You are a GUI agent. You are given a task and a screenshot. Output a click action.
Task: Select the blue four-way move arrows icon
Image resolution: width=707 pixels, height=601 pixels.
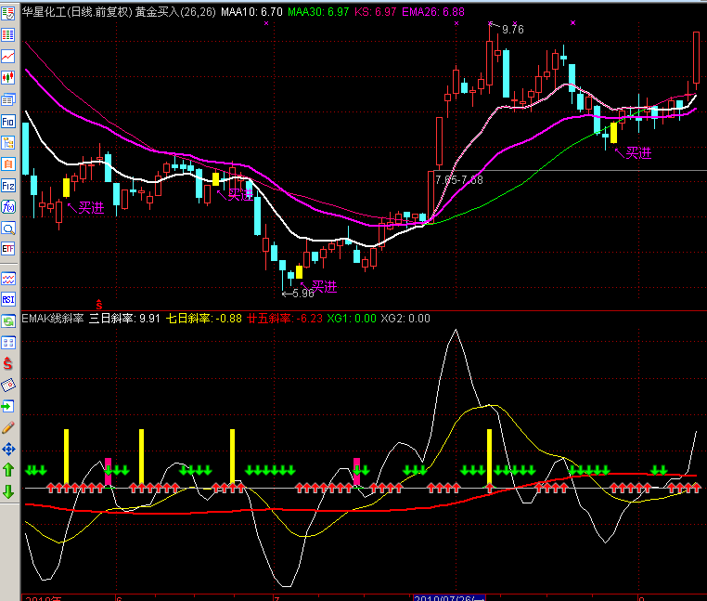(x=8, y=449)
